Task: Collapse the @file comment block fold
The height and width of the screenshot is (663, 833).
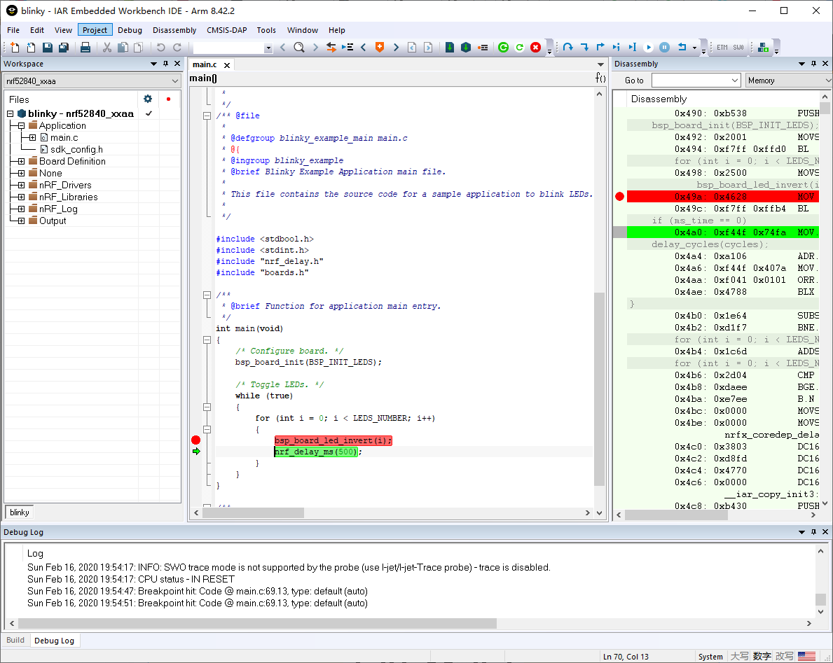Action: coord(207,116)
